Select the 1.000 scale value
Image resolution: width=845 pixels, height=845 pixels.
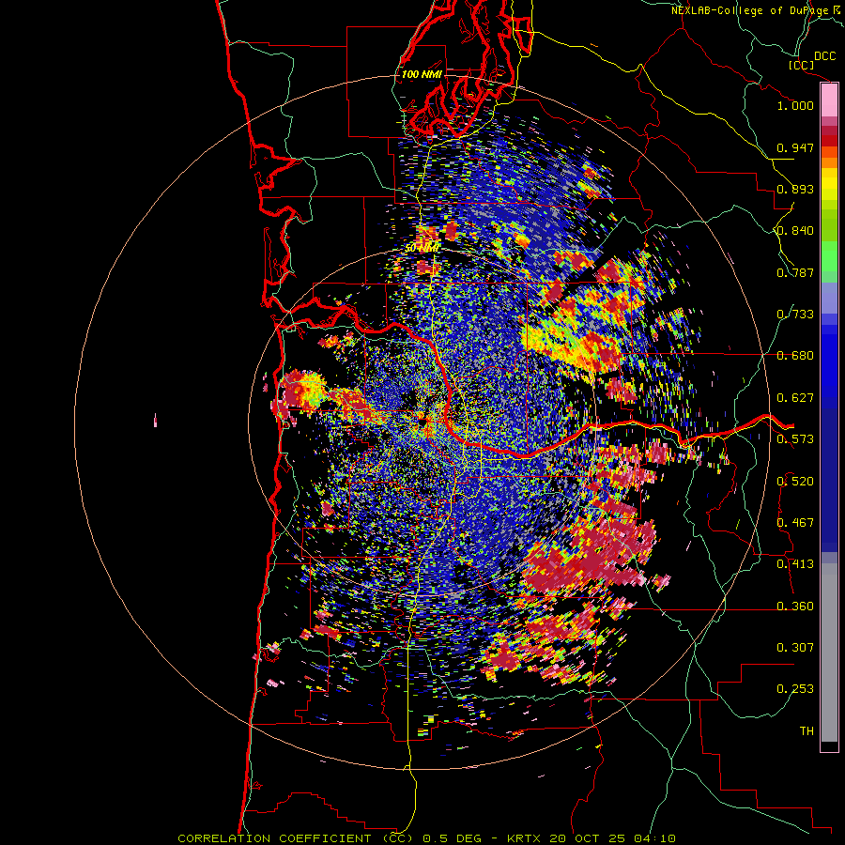point(795,105)
